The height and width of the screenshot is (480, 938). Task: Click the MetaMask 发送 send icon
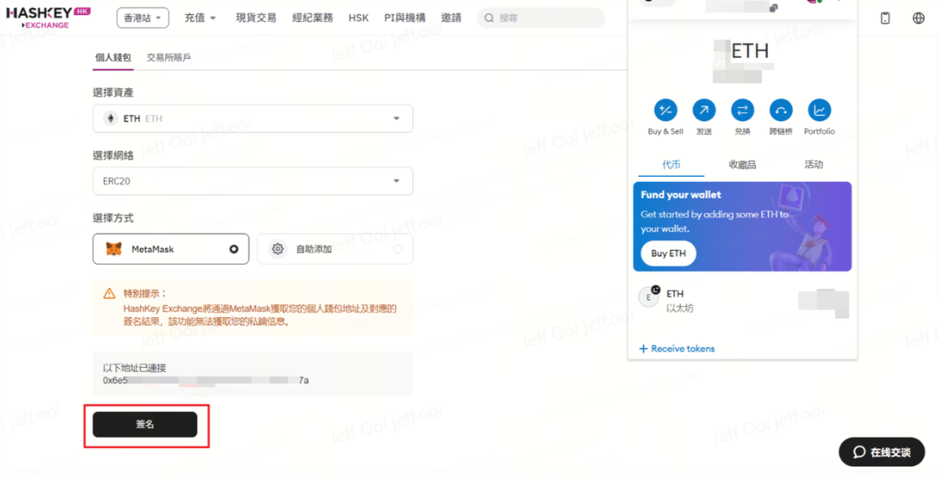tap(704, 110)
